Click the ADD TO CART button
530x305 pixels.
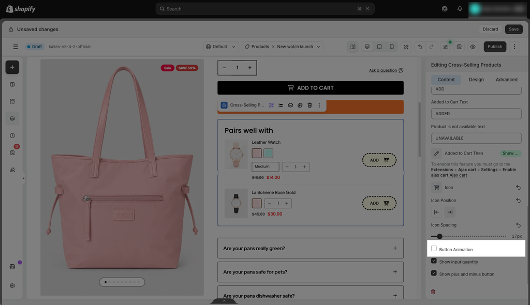pos(311,88)
